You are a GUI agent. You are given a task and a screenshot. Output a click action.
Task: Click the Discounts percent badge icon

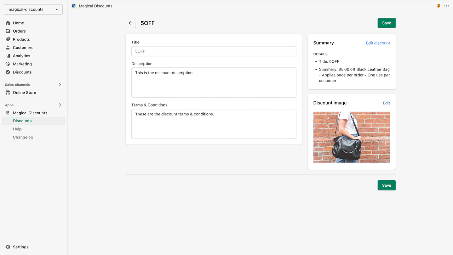8,72
